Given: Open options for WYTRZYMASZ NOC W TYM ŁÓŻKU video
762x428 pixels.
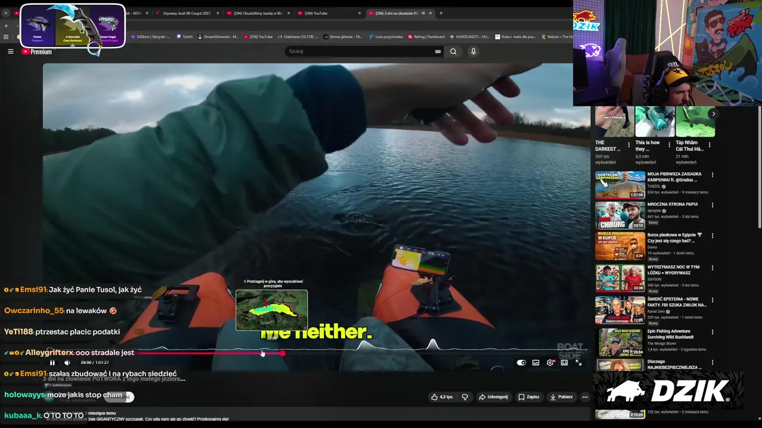Looking at the screenshot, I should coord(713,268).
